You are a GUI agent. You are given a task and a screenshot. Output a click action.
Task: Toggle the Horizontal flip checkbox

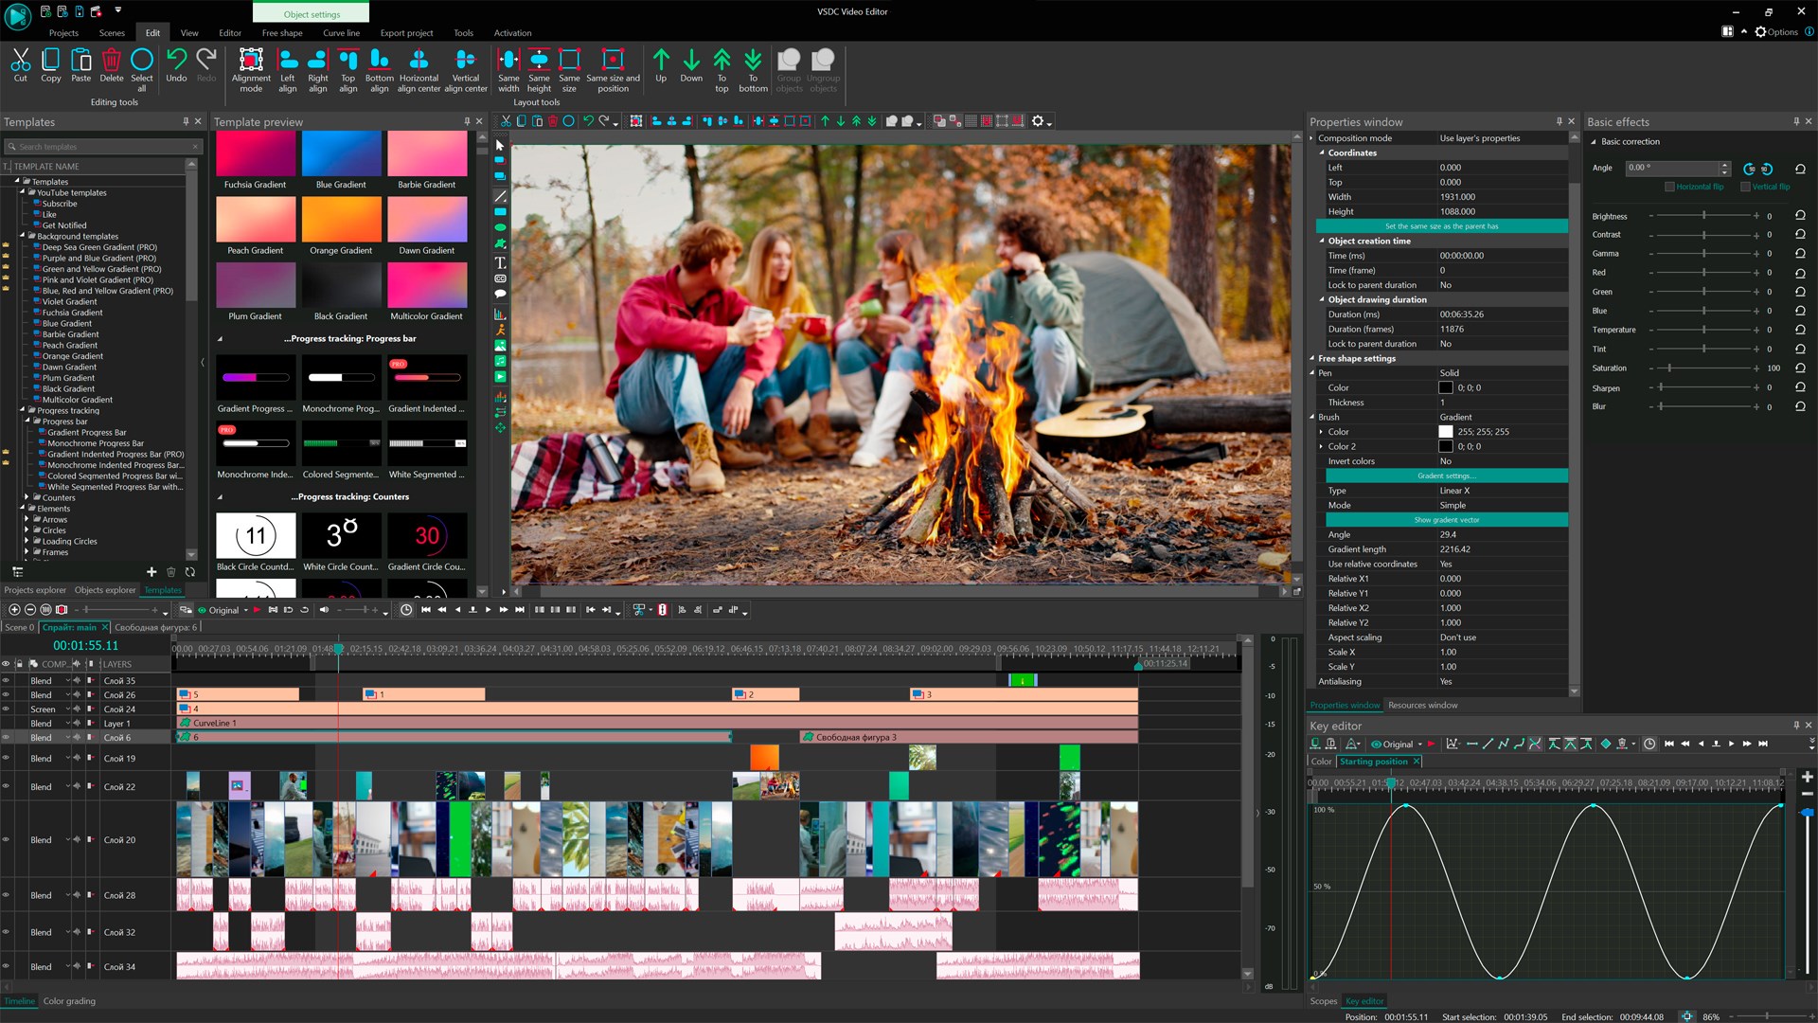(x=1671, y=187)
